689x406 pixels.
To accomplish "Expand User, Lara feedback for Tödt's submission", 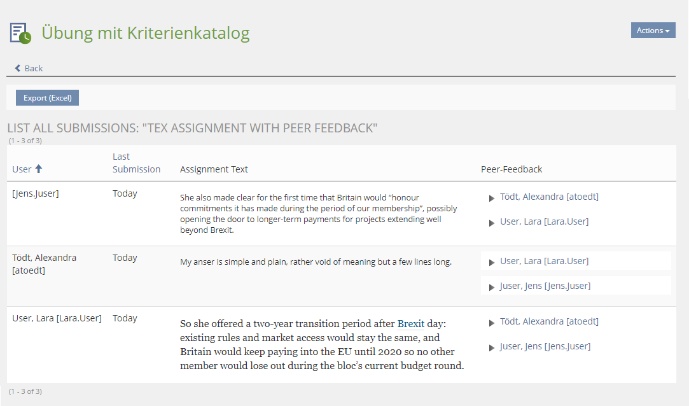I will point(492,262).
